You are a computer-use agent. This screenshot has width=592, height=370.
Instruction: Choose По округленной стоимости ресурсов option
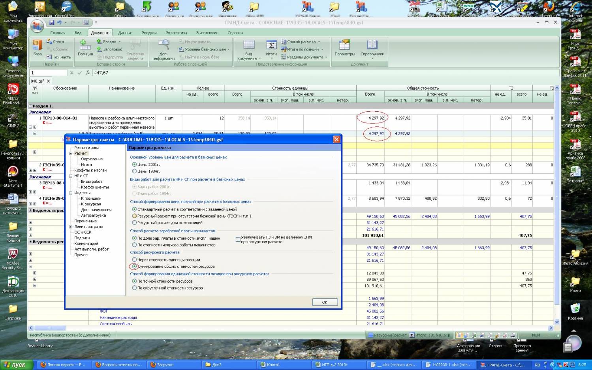click(134, 288)
